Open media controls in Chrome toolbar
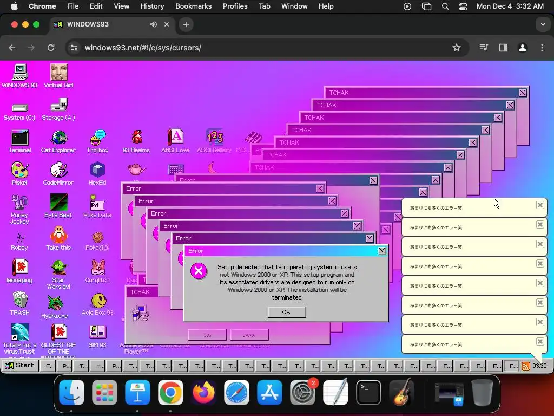The height and width of the screenshot is (416, 554). pyautogui.click(x=484, y=48)
